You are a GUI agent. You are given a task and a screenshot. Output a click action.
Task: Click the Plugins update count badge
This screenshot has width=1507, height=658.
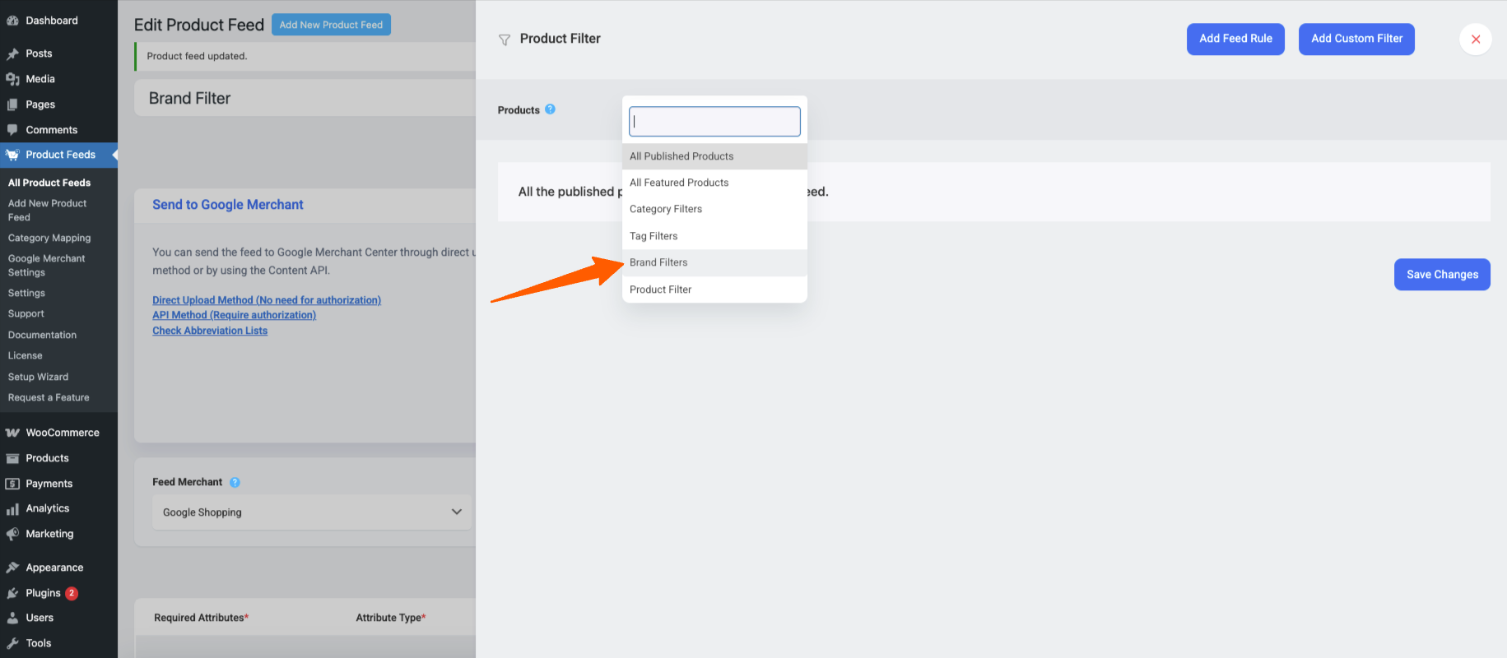point(72,593)
